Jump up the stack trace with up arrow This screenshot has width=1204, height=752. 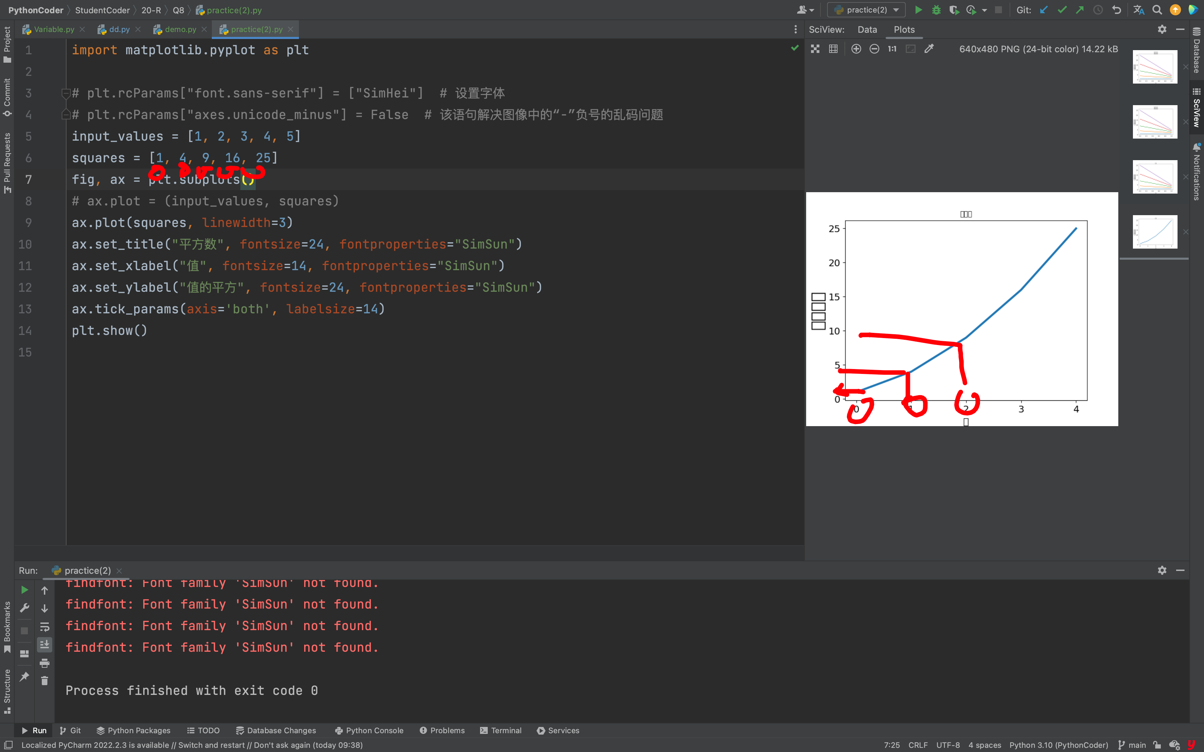coord(44,590)
